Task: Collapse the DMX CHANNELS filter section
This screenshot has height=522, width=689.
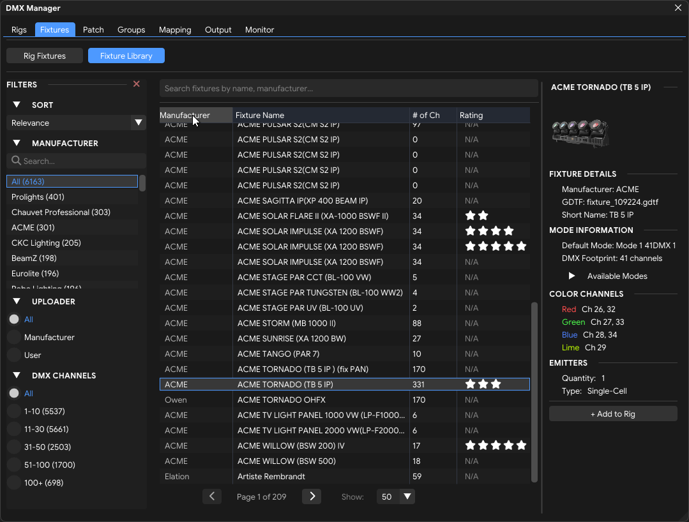Action: 17,375
